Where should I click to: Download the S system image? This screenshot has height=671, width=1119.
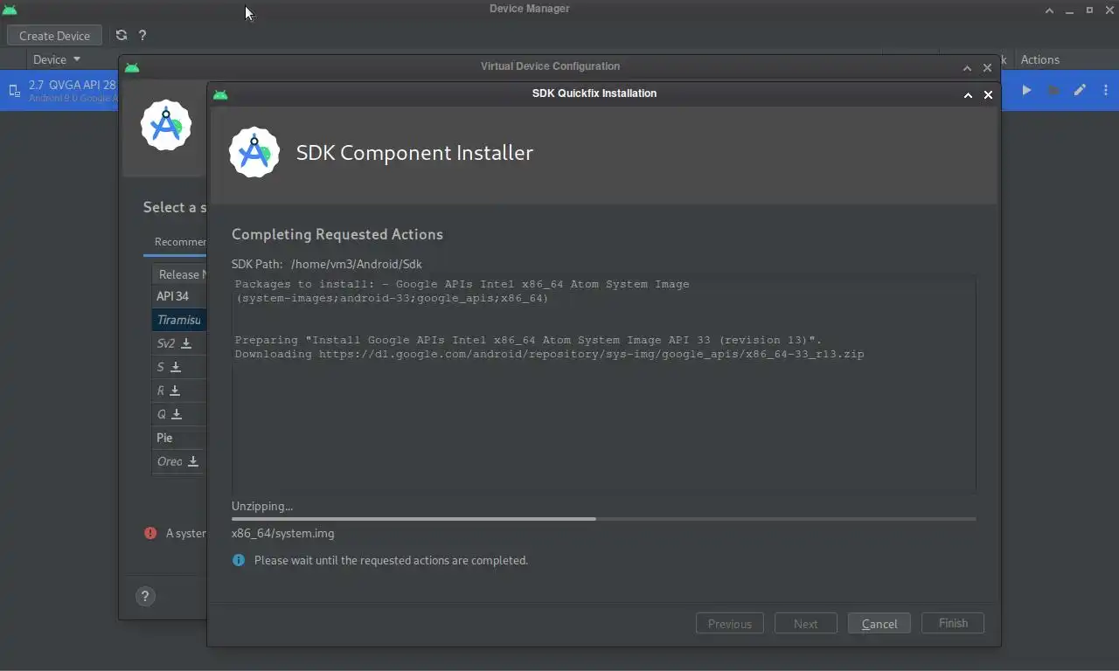176,367
